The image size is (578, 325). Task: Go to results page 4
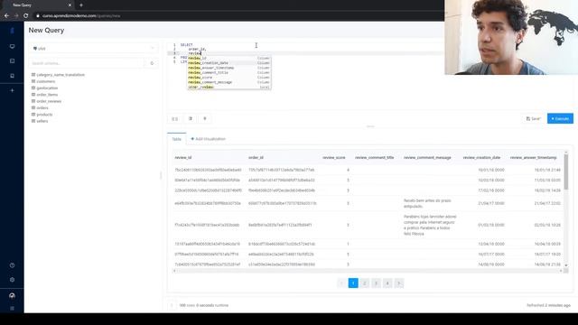387,283
